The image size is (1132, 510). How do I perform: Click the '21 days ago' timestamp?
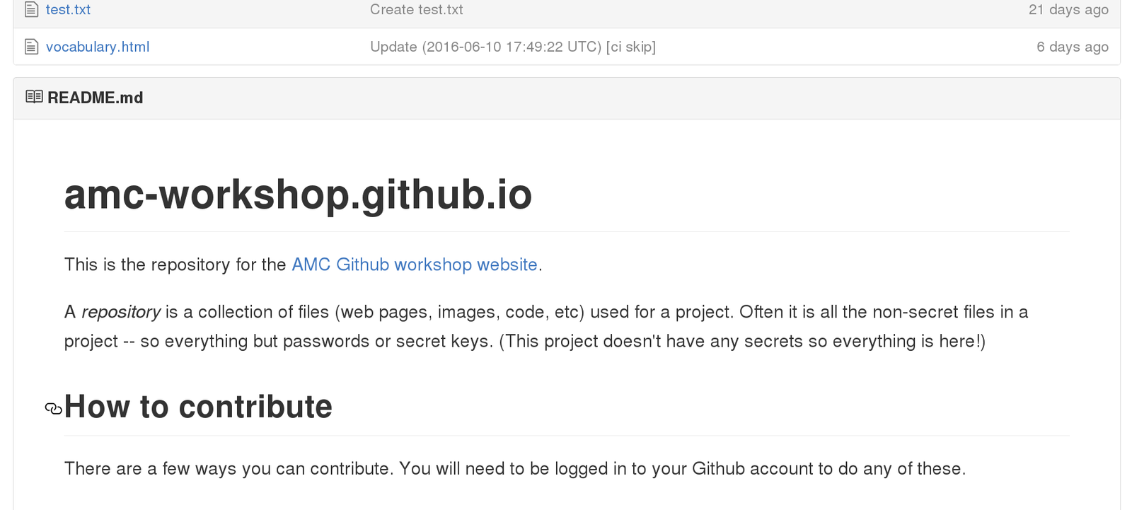pyautogui.click(x=1068, y=10)
